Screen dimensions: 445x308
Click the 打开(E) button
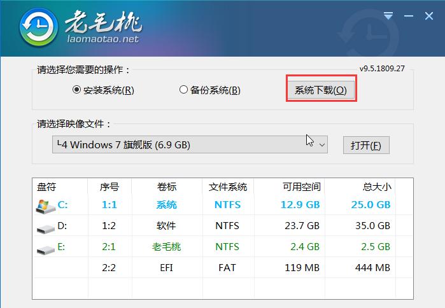click(x=366, y=145)
